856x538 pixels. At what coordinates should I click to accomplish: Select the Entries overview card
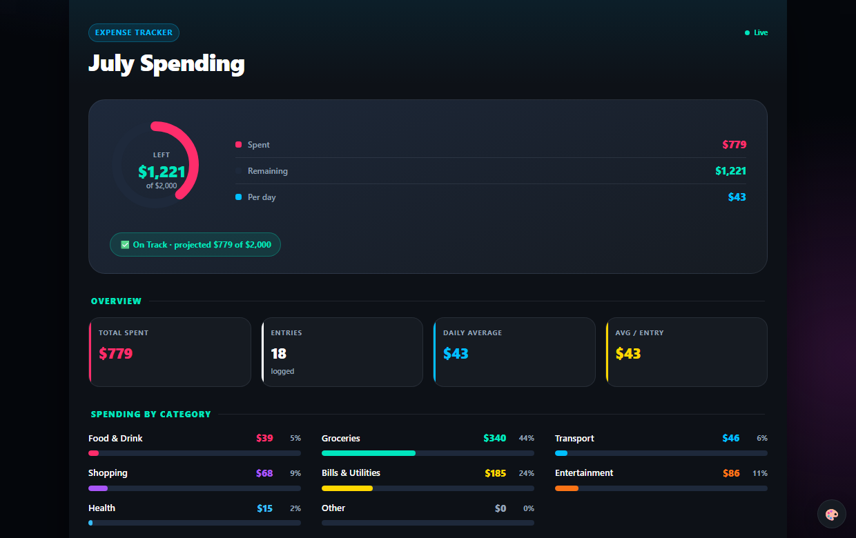[342, 352]
